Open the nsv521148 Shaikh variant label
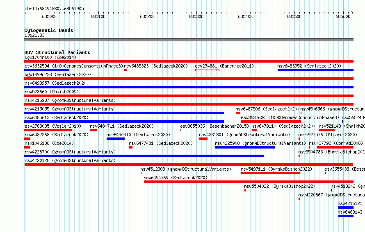 click(342, 126)
